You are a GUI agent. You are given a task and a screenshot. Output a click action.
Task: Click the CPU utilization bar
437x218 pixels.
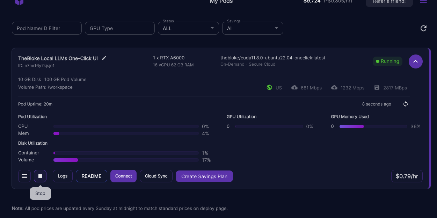pyautogui.click(x=126, y=126)
